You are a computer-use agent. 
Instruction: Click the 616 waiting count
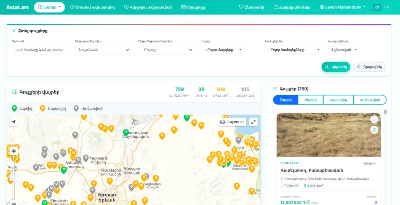pyautogui.click(x=221, y=89)
